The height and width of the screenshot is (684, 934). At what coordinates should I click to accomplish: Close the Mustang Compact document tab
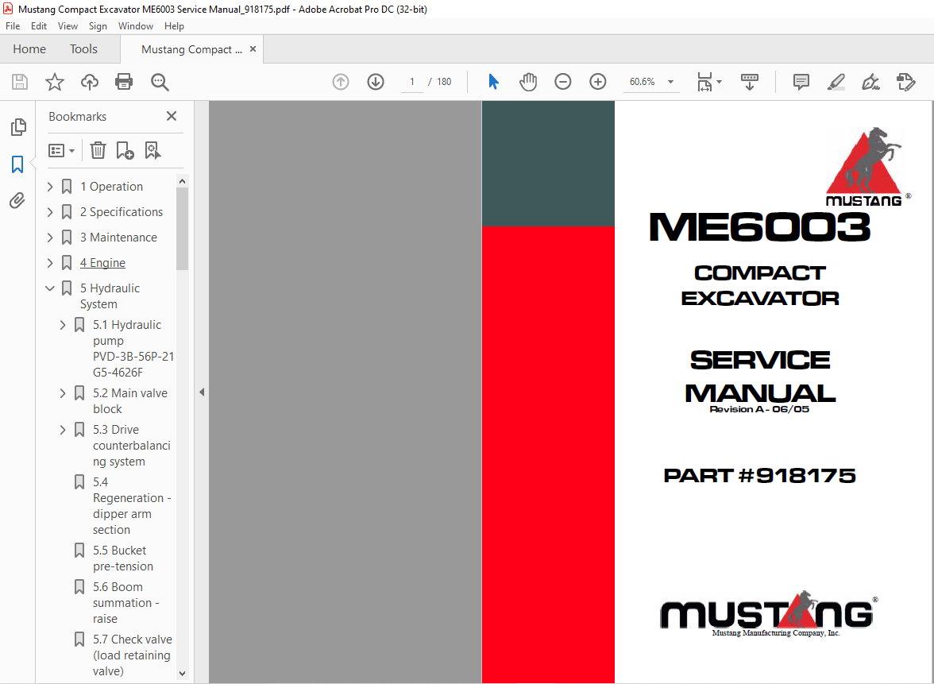[x=253, y=49]
